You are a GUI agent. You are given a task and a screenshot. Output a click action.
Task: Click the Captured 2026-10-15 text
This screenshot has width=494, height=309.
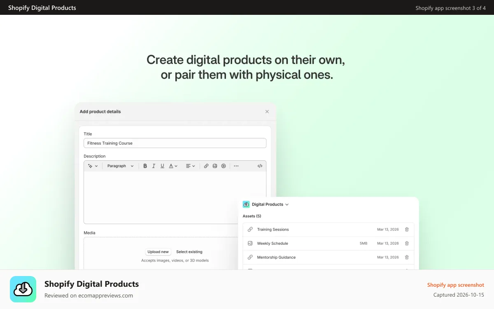[x=459, y=295]
